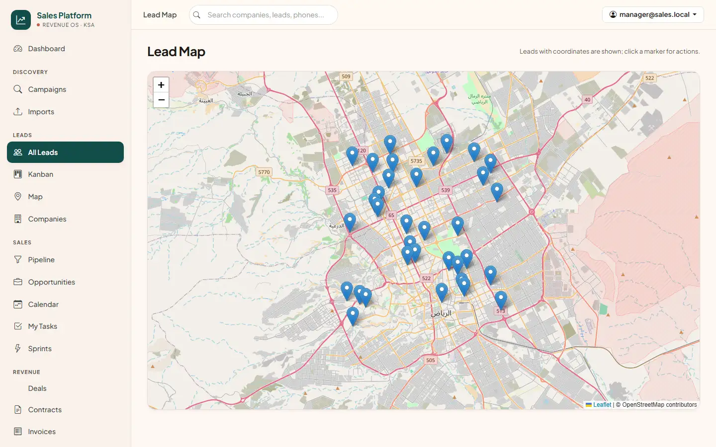The image size is (716, 447).
Task: Focus the search companies, leads, phones field
Action: point(264,15)
